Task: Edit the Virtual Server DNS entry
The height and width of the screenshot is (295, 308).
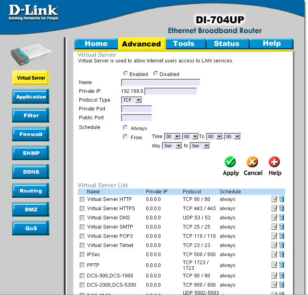Action: pos(274,217)
